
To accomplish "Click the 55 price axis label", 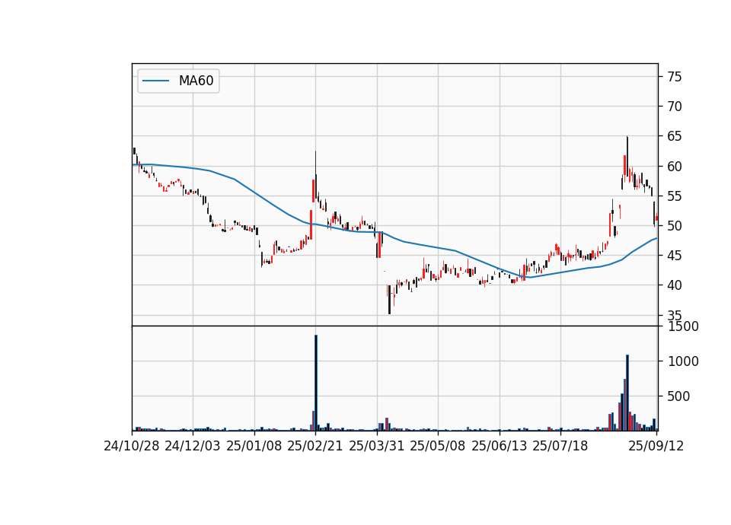I will [x=675, y=196].
